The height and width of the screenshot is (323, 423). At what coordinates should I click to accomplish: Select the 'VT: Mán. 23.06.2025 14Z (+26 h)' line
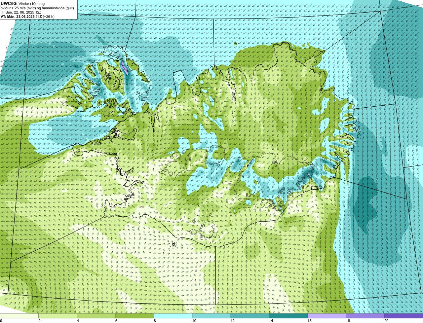[x=28, y=16]
